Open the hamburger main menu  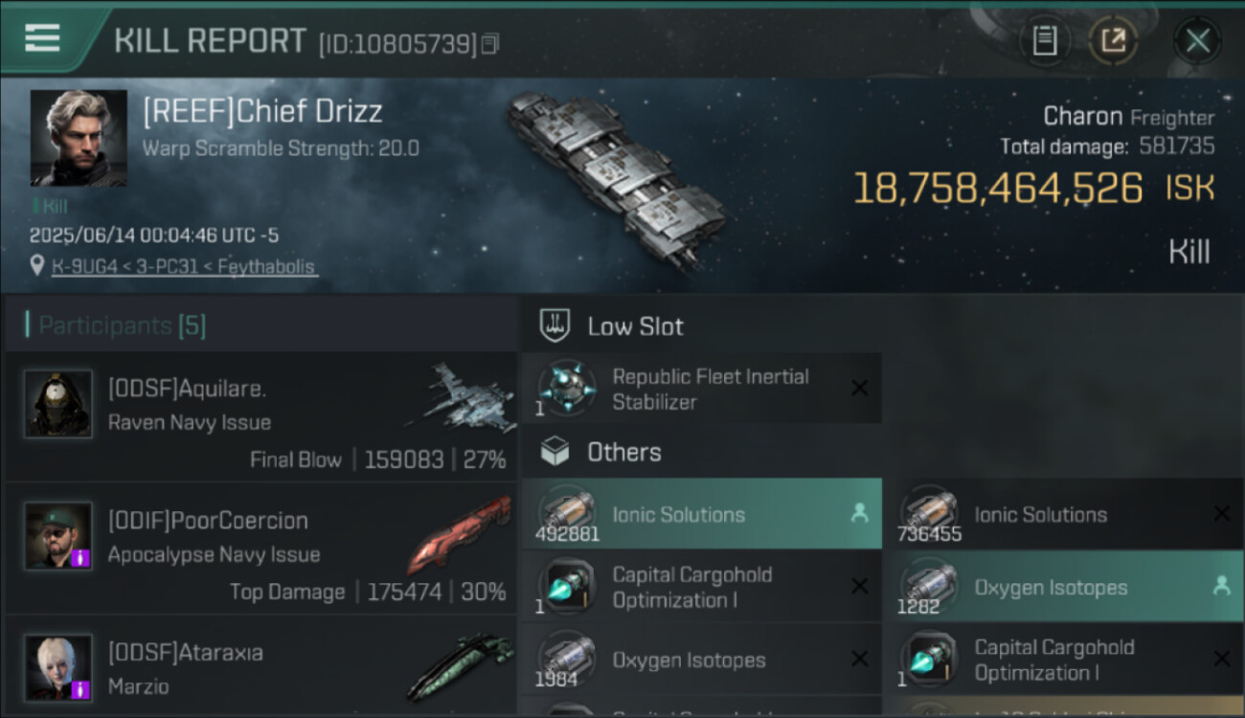click(42, 38)
